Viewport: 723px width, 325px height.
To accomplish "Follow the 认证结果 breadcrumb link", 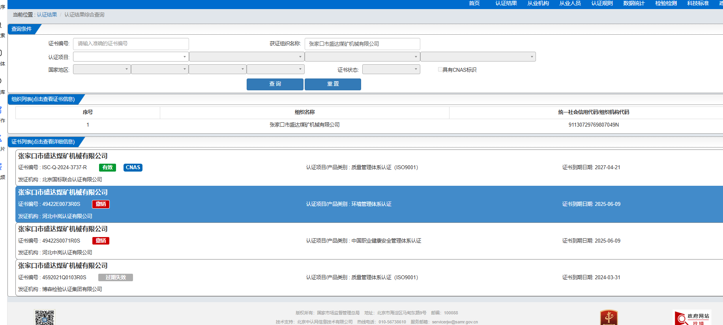I will coord(47,15).
